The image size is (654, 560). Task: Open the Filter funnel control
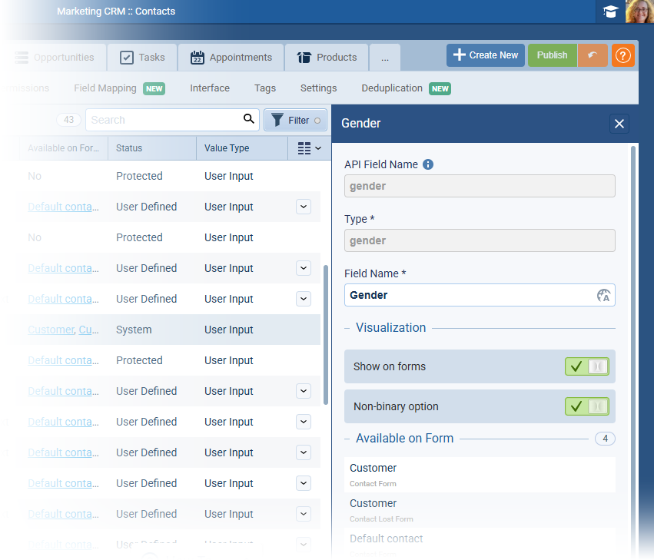click(x=295, y=120)
